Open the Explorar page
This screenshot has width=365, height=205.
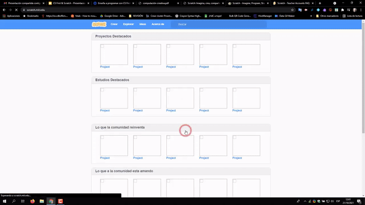(129, 24)
